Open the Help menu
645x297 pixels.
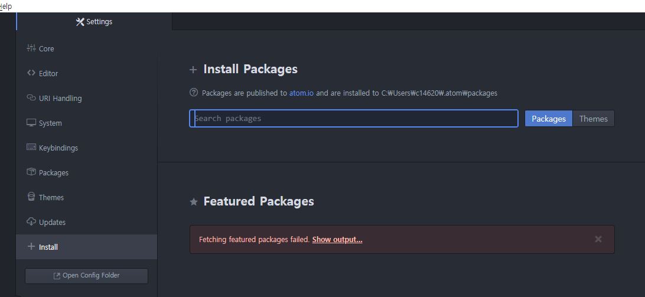pos(6,6)
